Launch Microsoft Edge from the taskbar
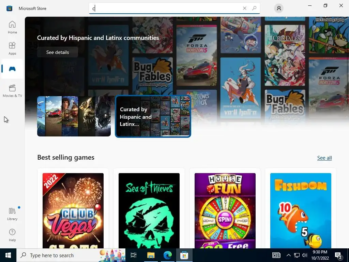The image size is (349, 262). (x=168, y=255)
